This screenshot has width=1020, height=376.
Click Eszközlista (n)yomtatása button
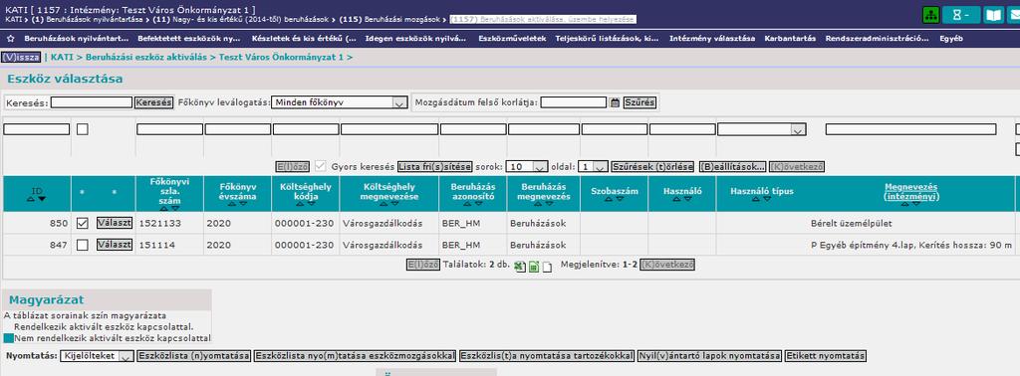[194, 356]
